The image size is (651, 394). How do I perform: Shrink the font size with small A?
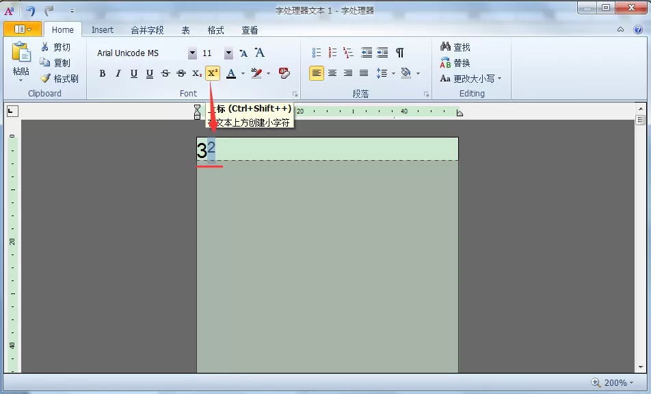243,53
